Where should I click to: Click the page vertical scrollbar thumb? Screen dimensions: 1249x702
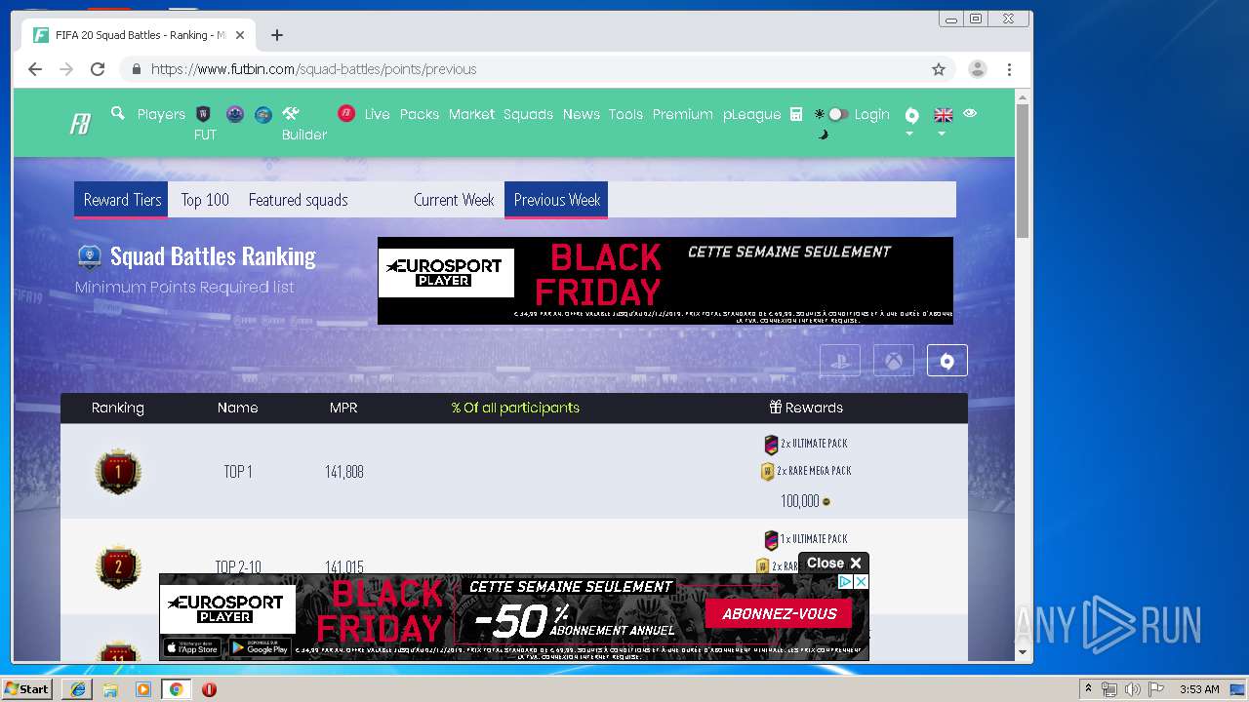click(x=1023, y=171)
